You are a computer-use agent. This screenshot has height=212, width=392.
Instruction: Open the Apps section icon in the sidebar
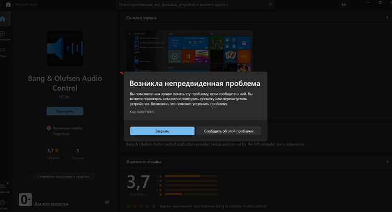(3, 35)
